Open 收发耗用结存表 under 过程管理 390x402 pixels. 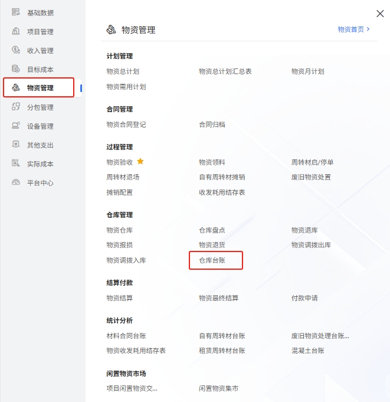222,192
